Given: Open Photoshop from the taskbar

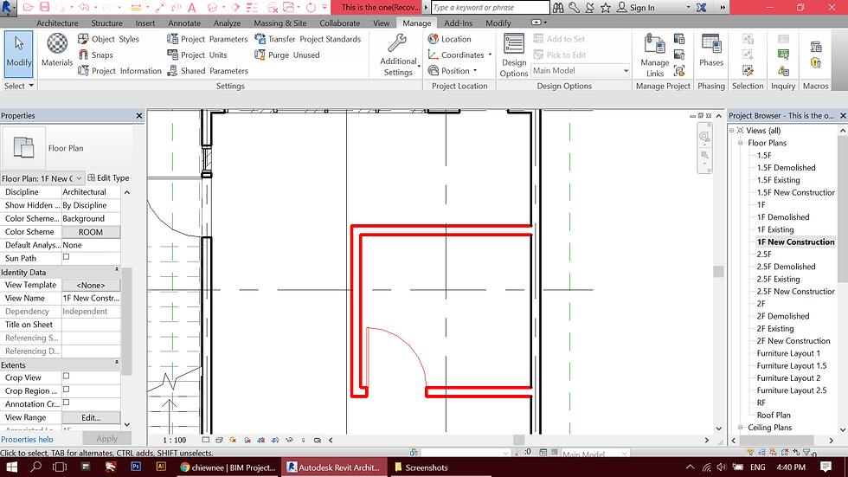Looking at the screenshot, I should (136, 467).
